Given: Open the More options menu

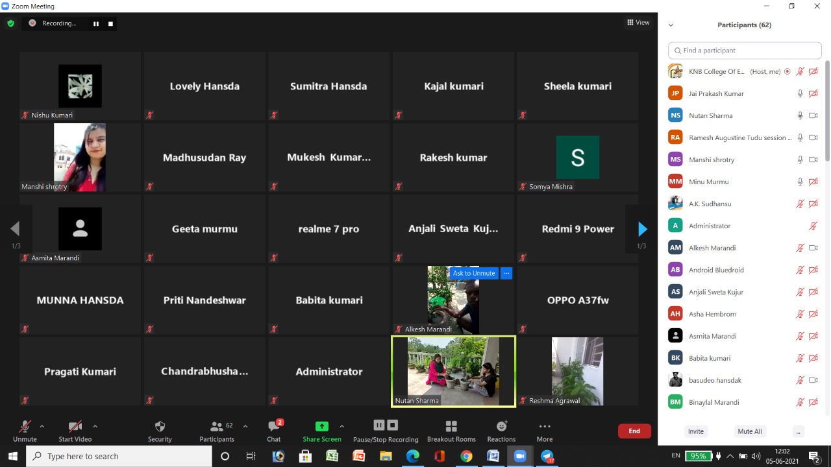Looking at the screenshot, I should (545, 431).
